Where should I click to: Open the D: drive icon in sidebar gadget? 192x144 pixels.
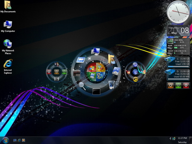click(x=170, y=72)
